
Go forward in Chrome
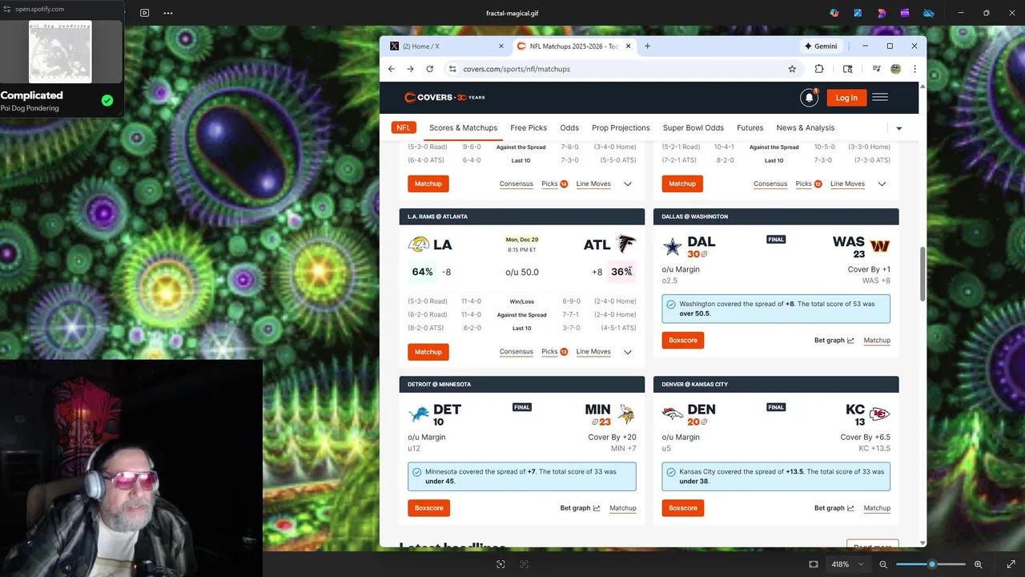(x=410, y=69)
